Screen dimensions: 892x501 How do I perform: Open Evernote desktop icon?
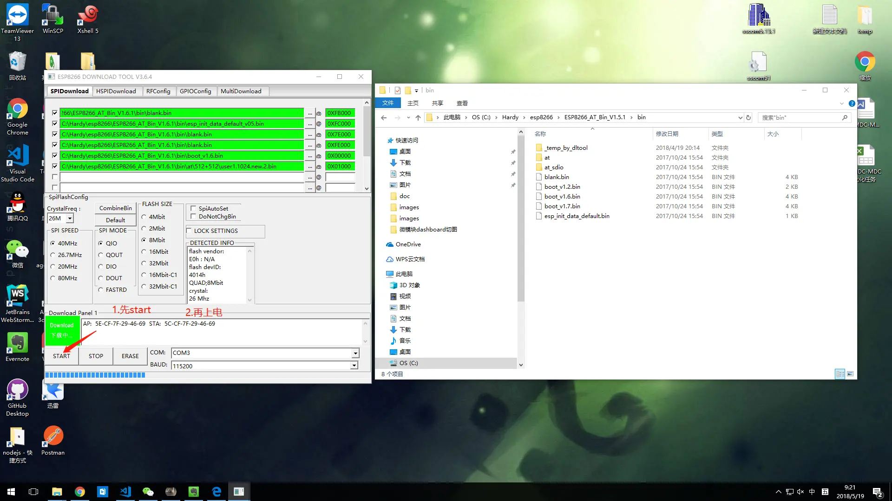17,347
